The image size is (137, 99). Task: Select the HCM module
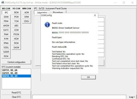(x=16, y=39)
